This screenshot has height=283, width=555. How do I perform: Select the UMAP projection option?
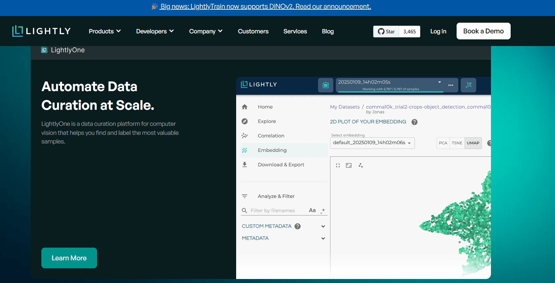(473, 143)
